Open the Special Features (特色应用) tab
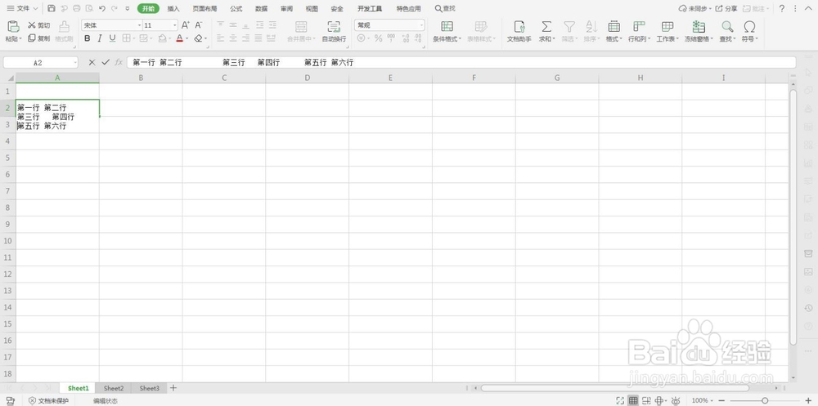Screen dimensions: 818x406 (408, 8)
